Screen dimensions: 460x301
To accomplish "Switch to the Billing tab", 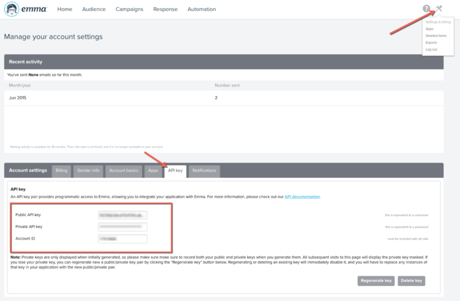I will [62, 171].
